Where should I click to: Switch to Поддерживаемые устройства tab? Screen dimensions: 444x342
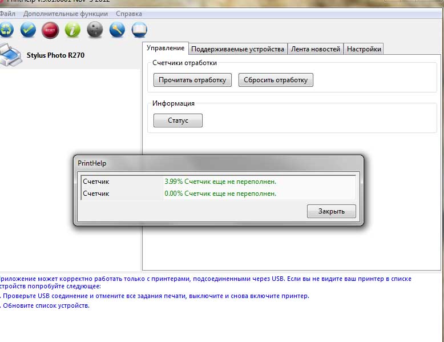coord(237,49)
